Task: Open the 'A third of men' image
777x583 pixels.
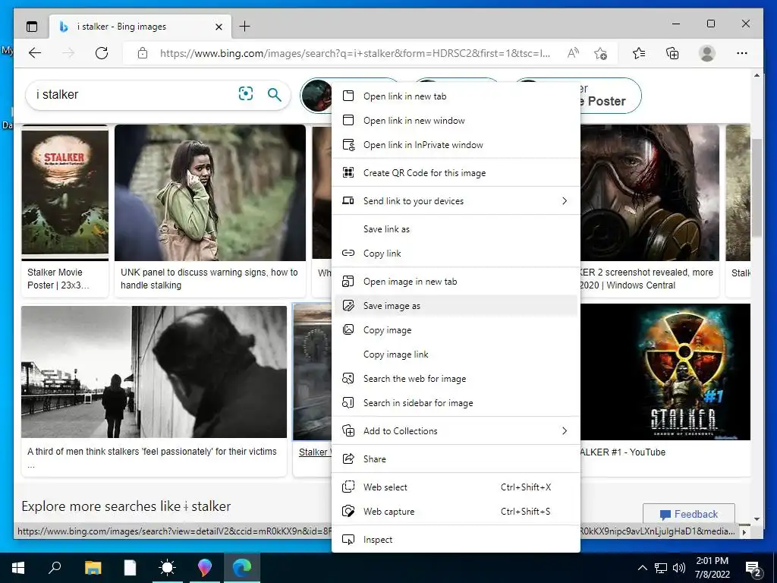Action: pos(154,372)
